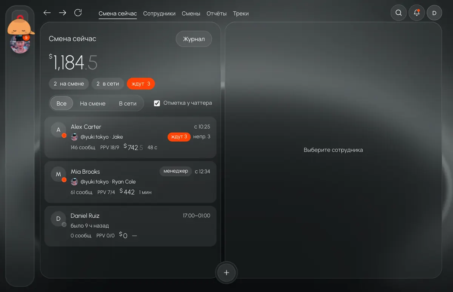Click the "17:00–01:00" shift time

coord(197,216)
